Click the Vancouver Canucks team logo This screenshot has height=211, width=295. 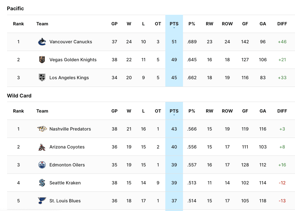pyautogui.click(x=42, y=42)
